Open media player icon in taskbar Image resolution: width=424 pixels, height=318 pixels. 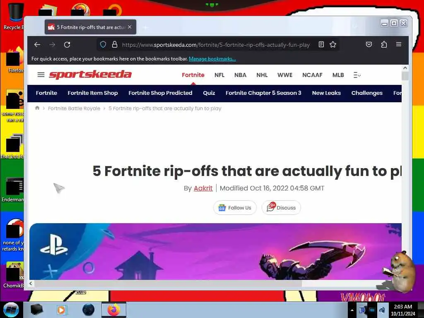pyautogui.click(x=61, y=310)
